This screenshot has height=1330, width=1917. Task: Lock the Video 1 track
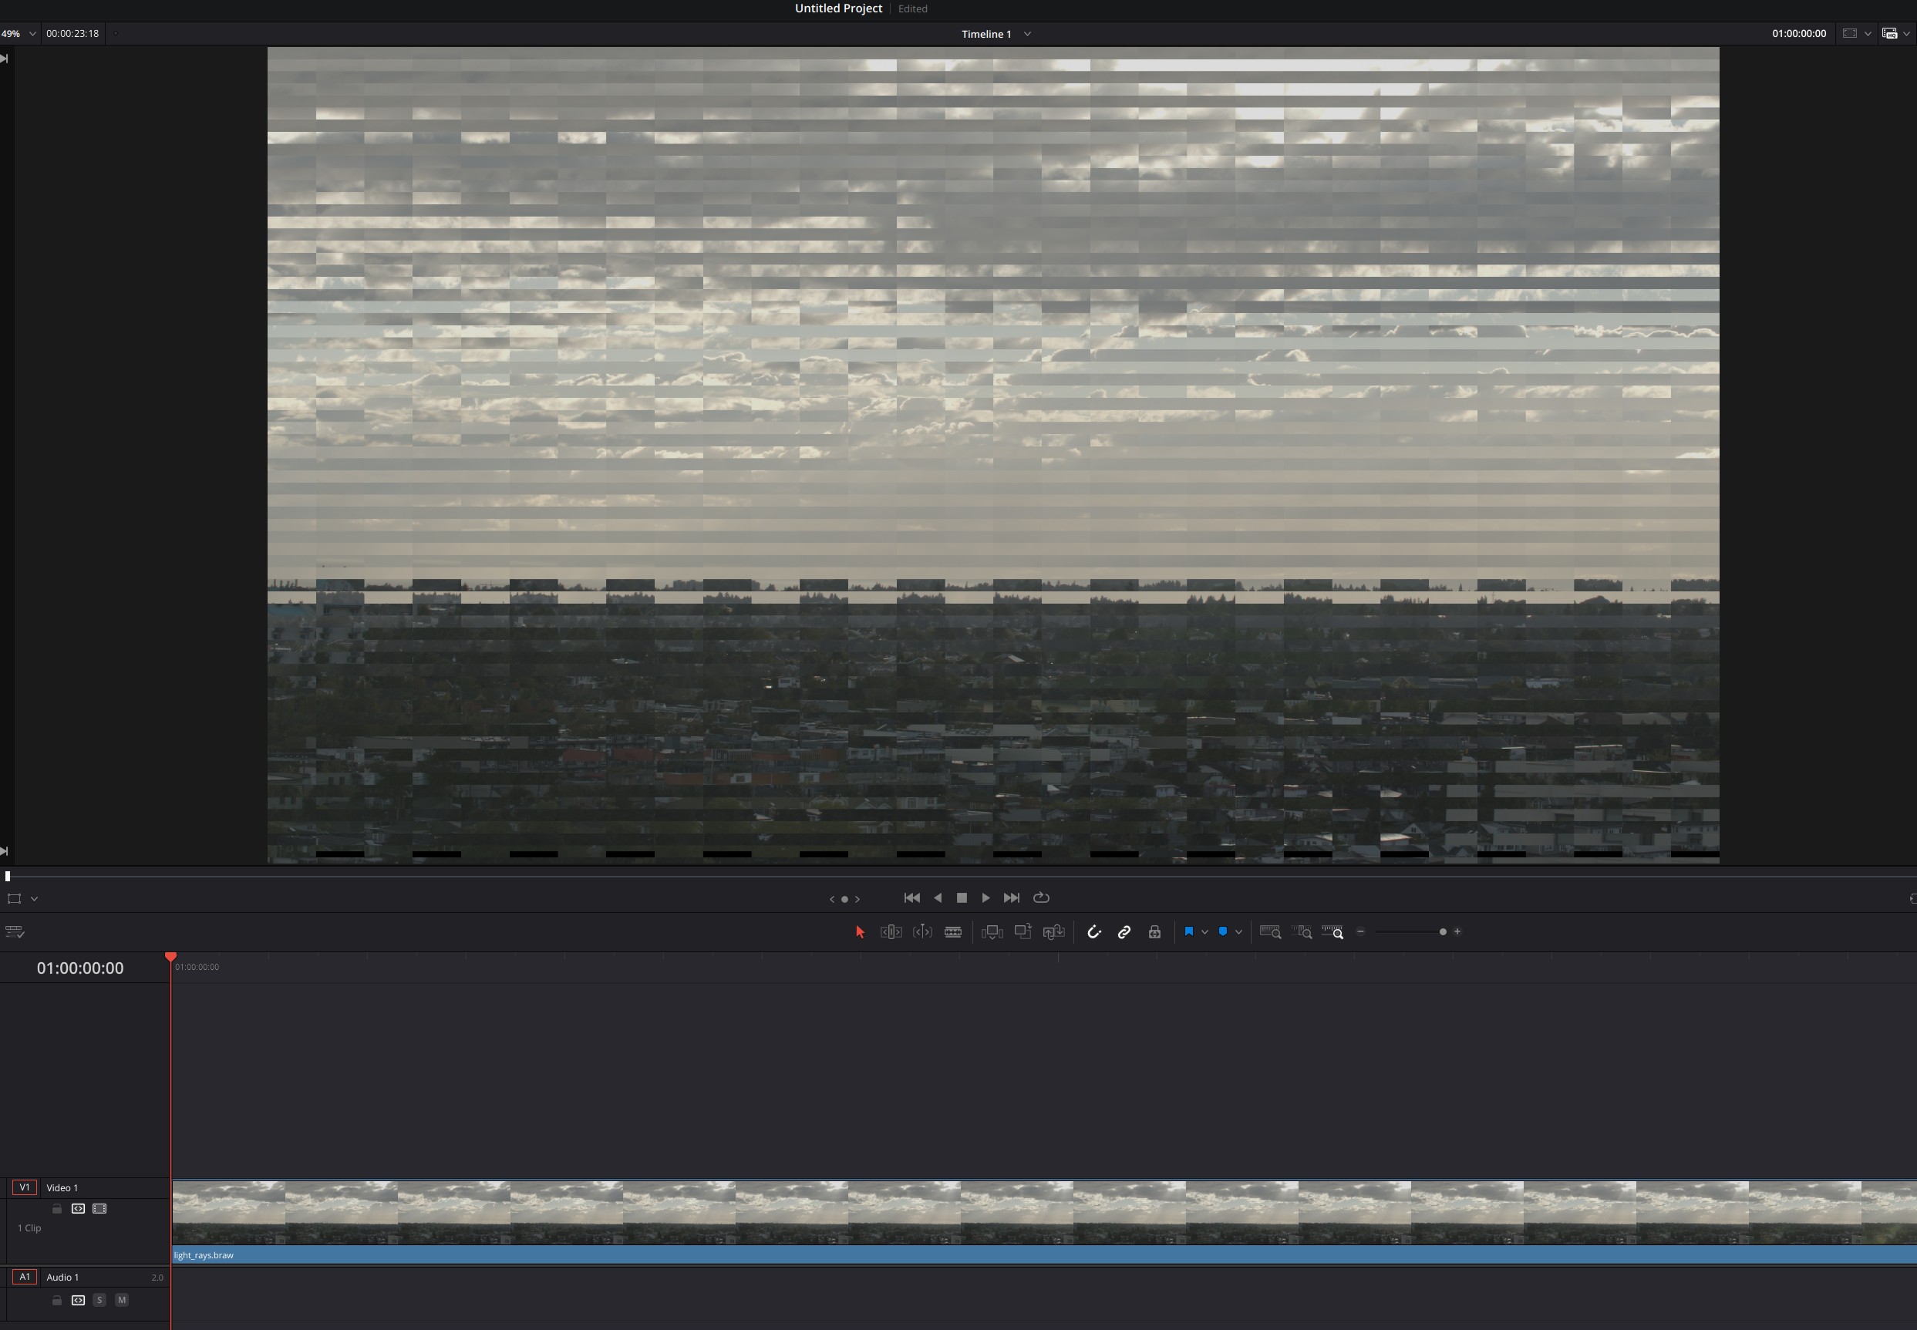(x=58, y=1209)
